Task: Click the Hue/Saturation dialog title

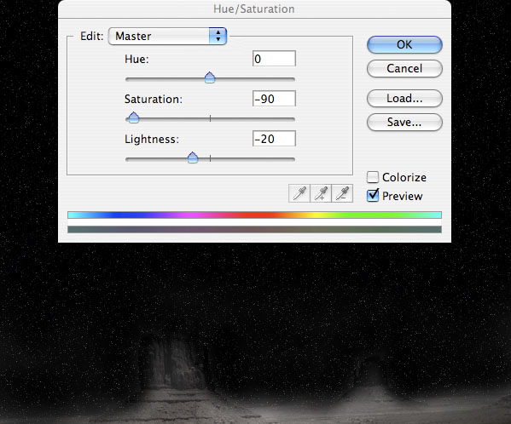Action: pos(254,9)
